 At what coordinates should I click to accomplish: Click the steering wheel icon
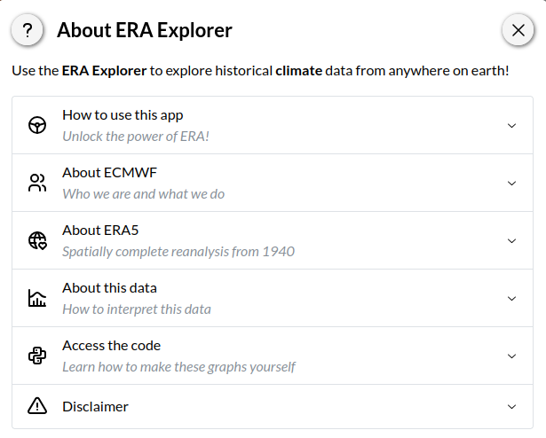click(x=37, y=125)
